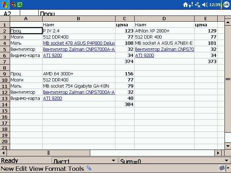This screenshot has width=231, height=173.
Task: Select column C header
Action: (x=125, y=18)
